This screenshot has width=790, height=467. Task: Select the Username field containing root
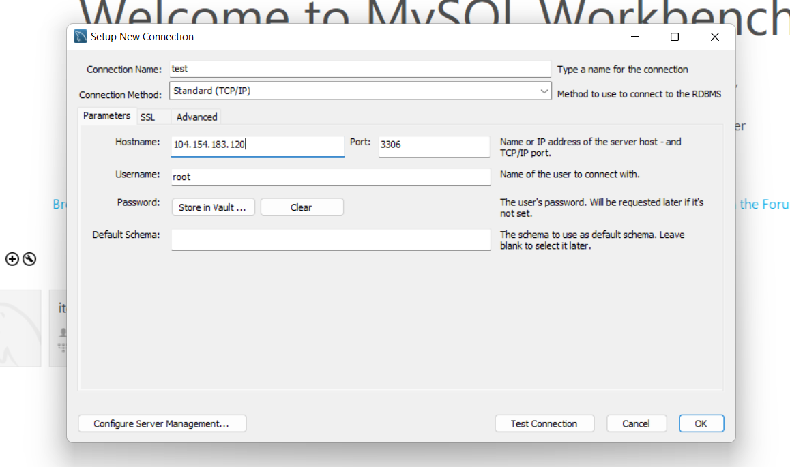330,177
